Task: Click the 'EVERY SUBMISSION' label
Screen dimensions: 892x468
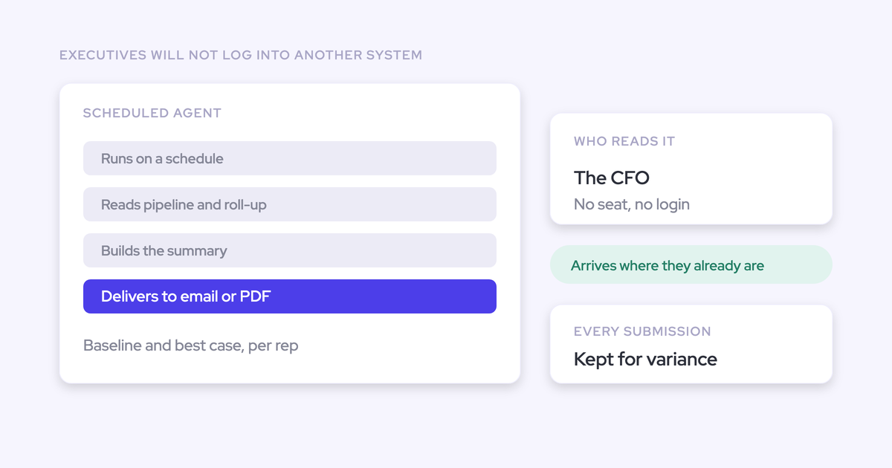Action: (x=642, y=331)
